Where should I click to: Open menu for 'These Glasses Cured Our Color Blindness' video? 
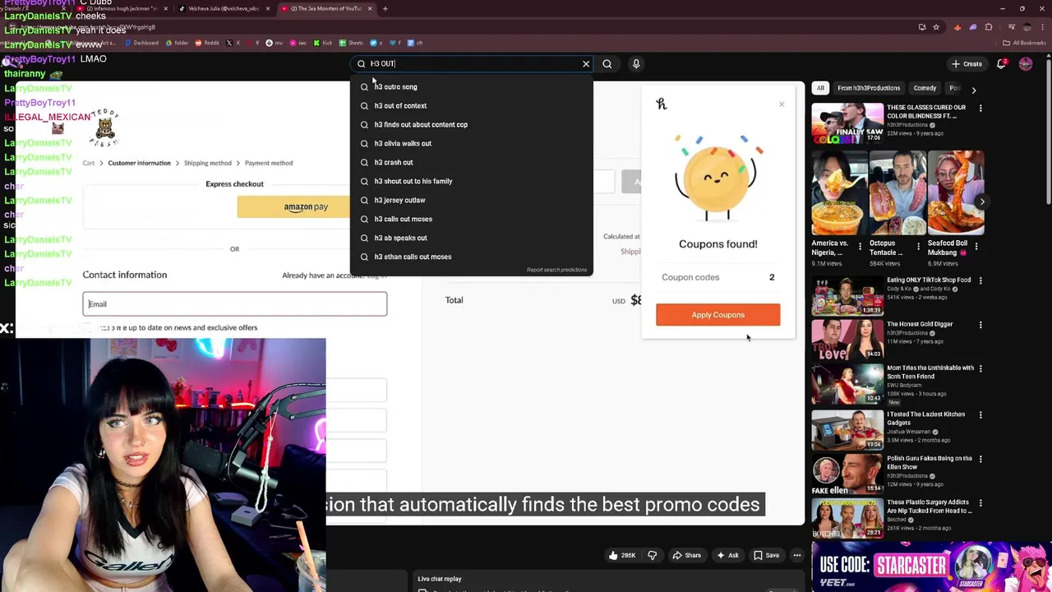(x=980, y=108)
